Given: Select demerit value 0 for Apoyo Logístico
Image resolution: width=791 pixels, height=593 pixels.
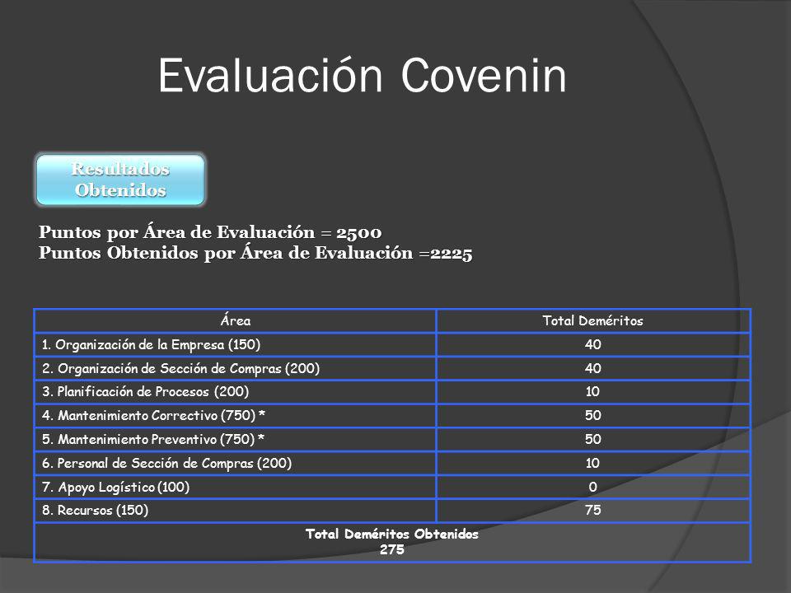Looking at the screenshot, I should (592, 487).
